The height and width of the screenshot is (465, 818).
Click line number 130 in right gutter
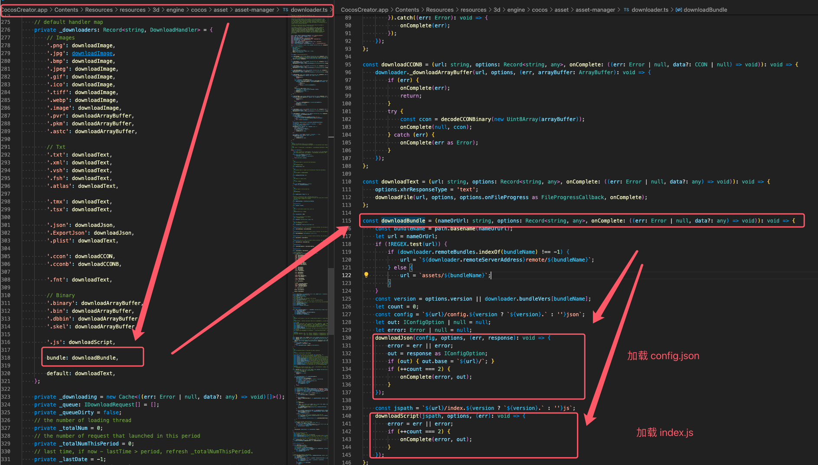[x=347, y=338]
